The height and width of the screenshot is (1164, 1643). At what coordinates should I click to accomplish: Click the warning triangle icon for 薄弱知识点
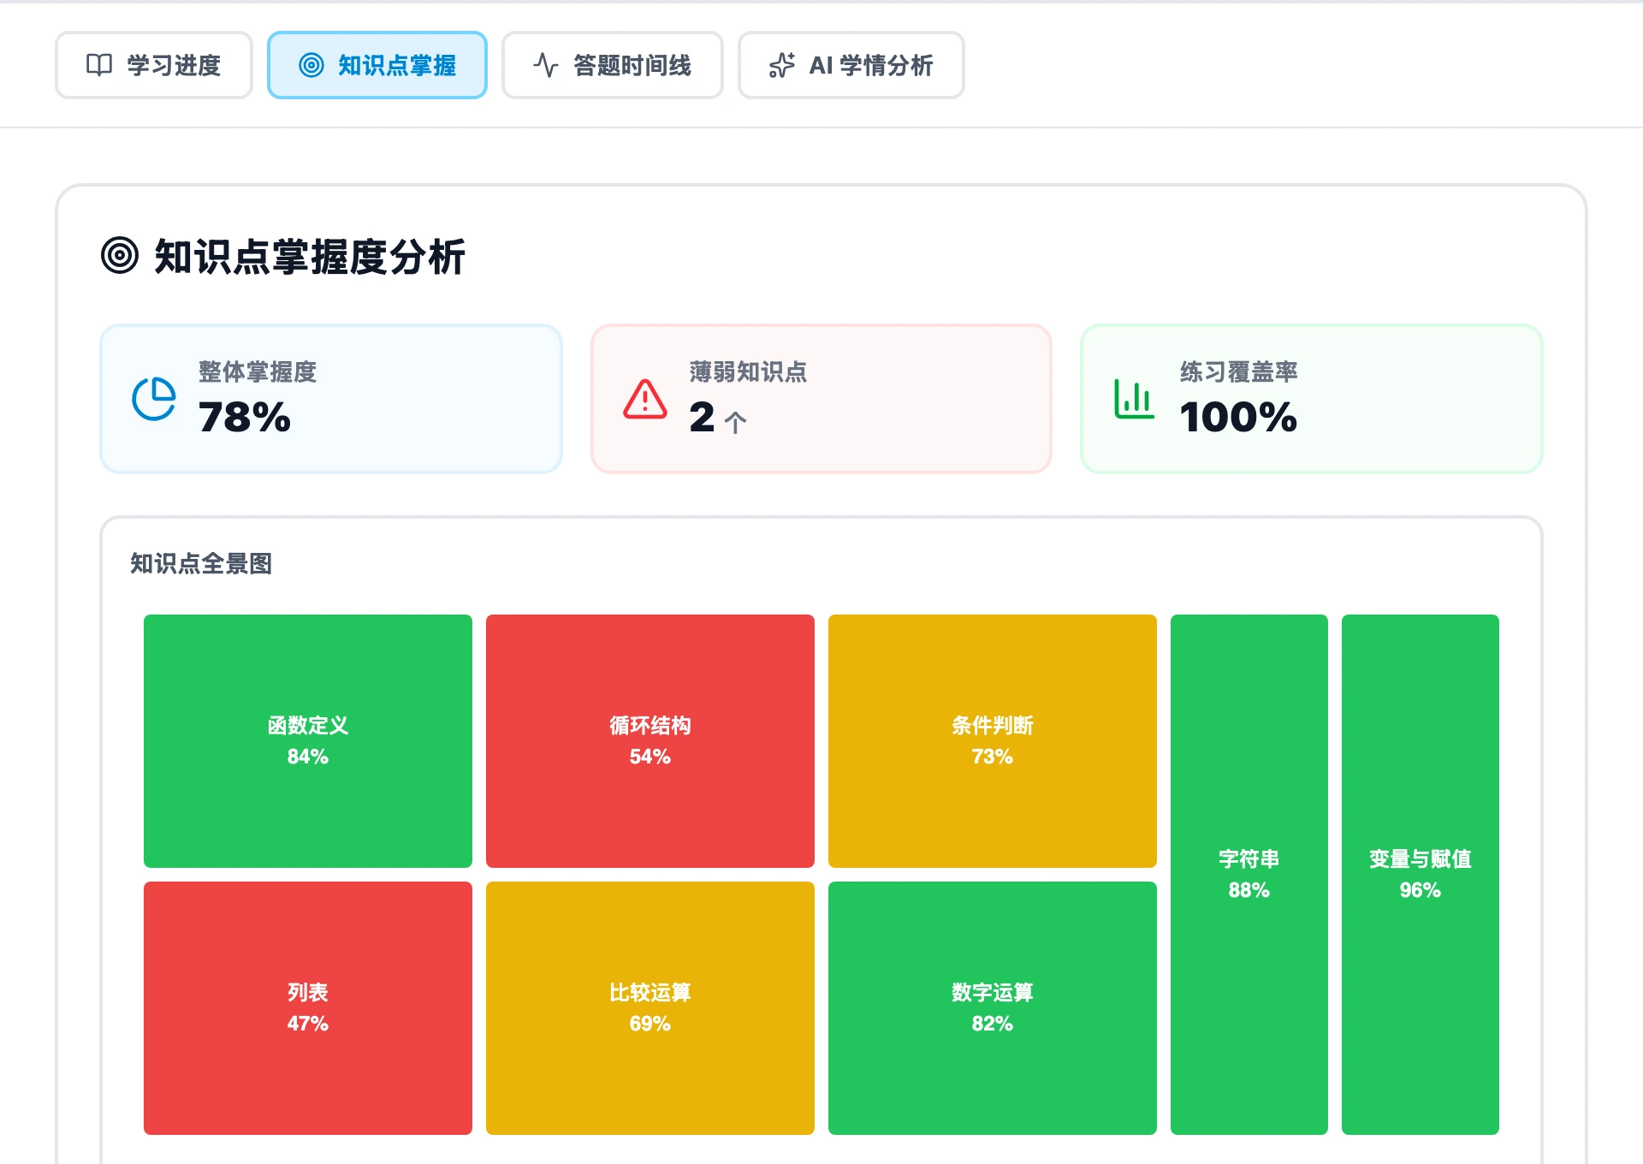[645, 399]
